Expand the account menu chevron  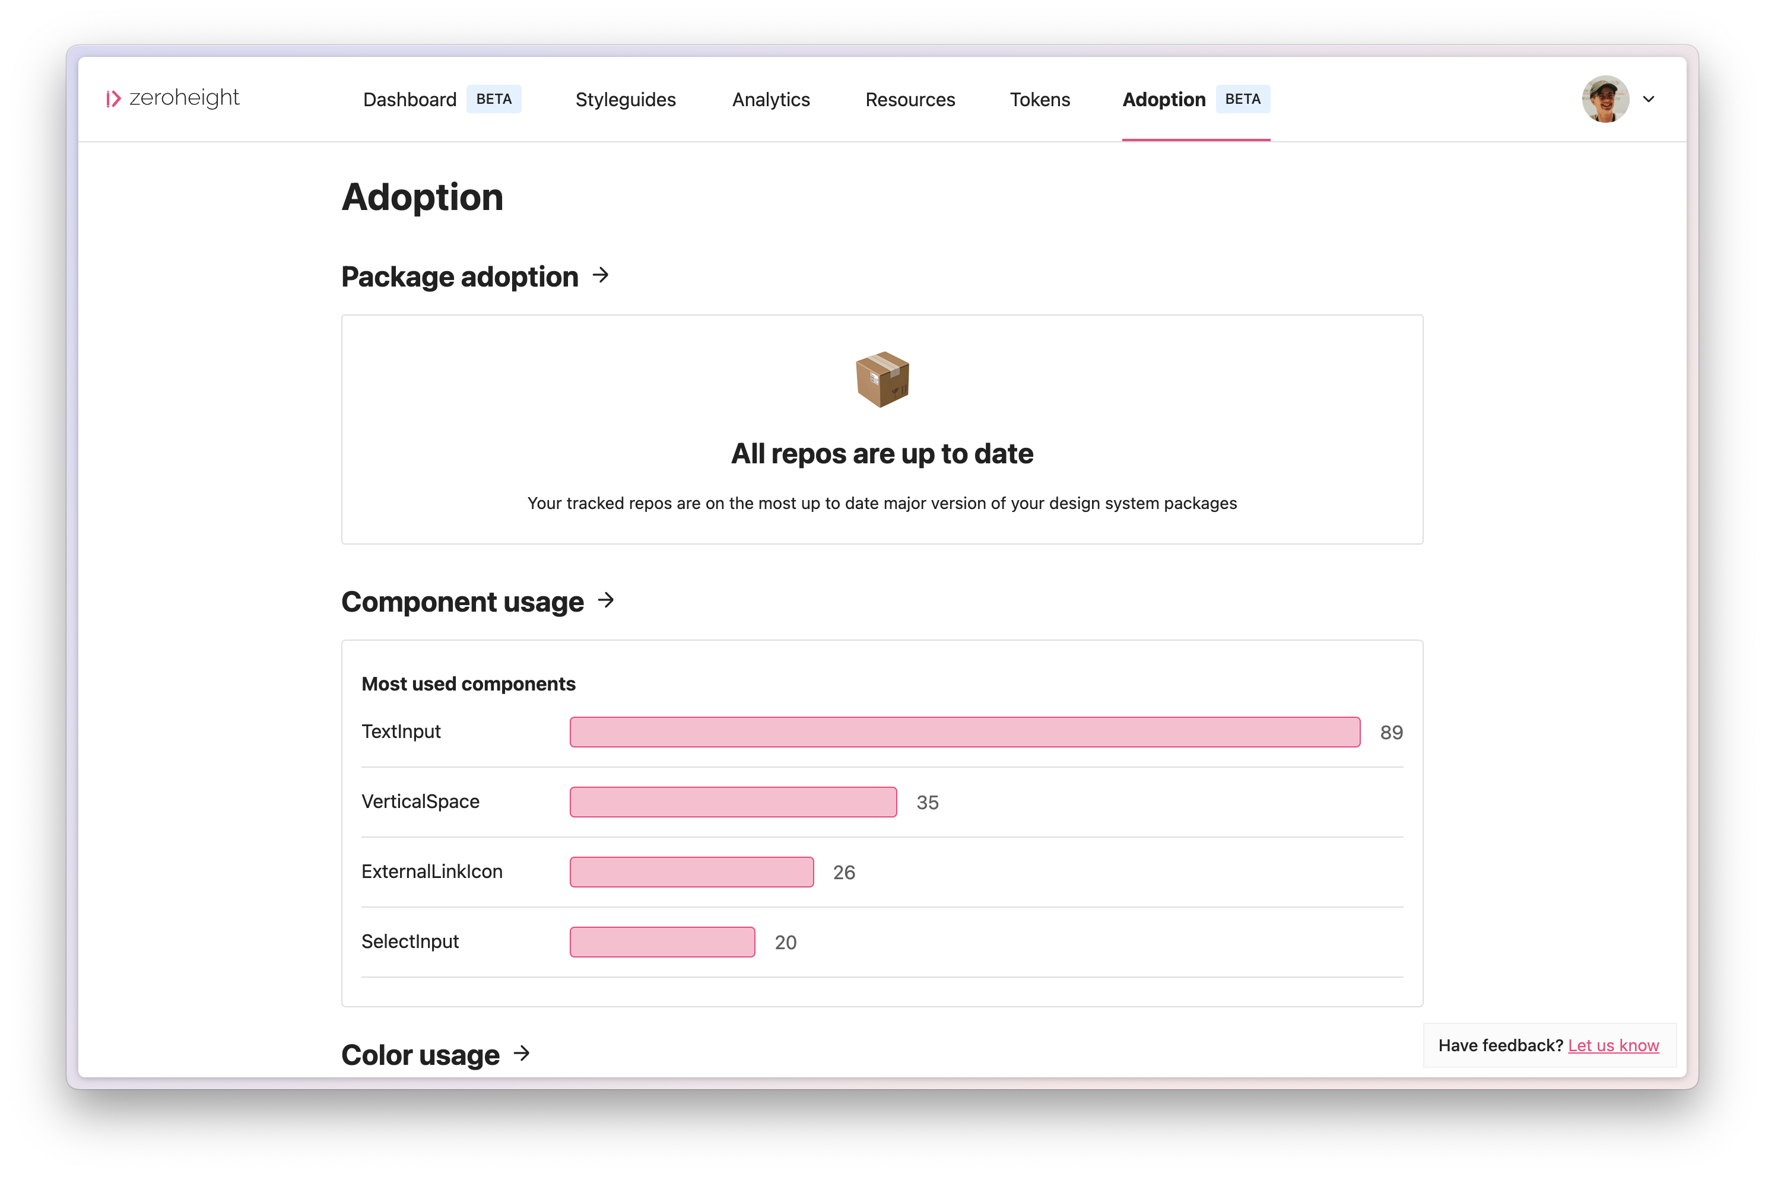[1649, 99]
